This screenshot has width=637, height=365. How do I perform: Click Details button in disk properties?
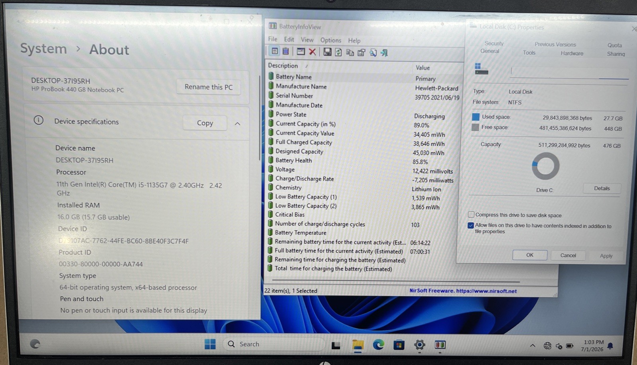[x=602, y=188]
